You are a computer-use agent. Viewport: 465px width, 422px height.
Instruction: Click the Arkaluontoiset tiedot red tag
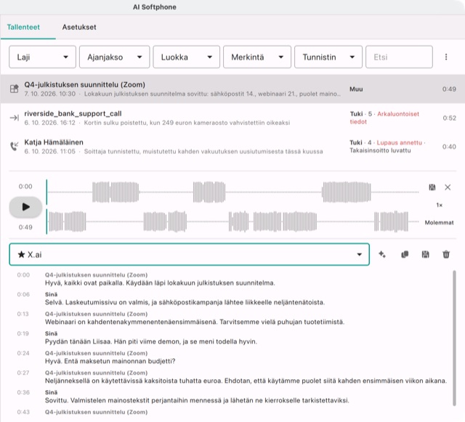tap(384, 118)
